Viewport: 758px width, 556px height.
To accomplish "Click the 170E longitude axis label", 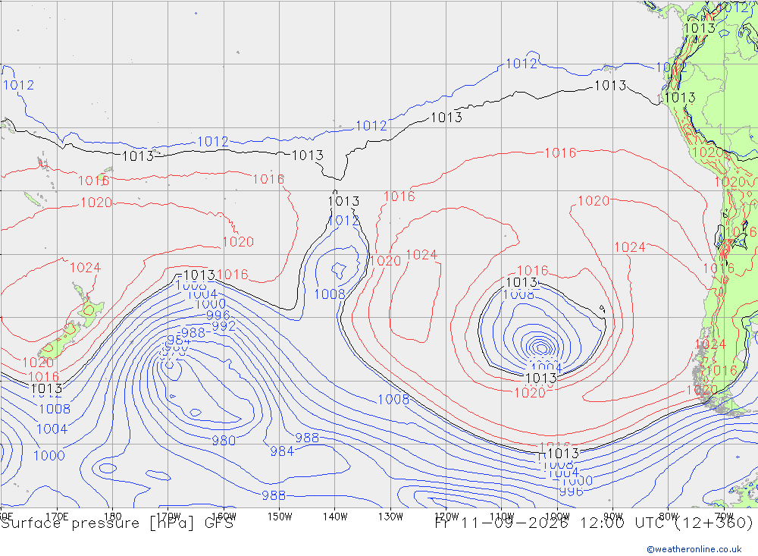I will click(x=57, y=517).
